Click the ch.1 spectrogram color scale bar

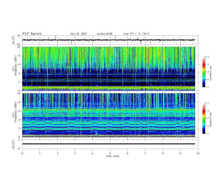pyautogui.click(x=204, y=72)
